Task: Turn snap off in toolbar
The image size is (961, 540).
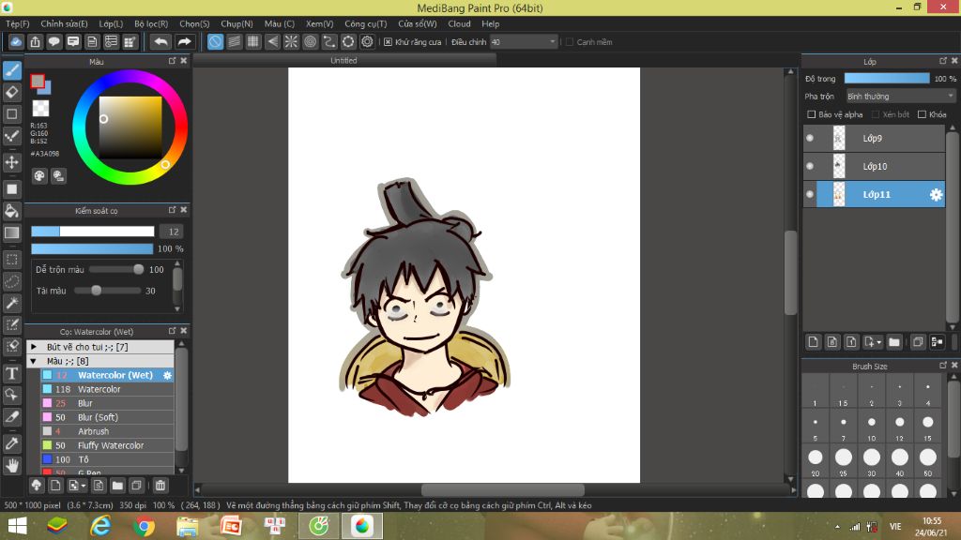Action: (x=215, y=41)
